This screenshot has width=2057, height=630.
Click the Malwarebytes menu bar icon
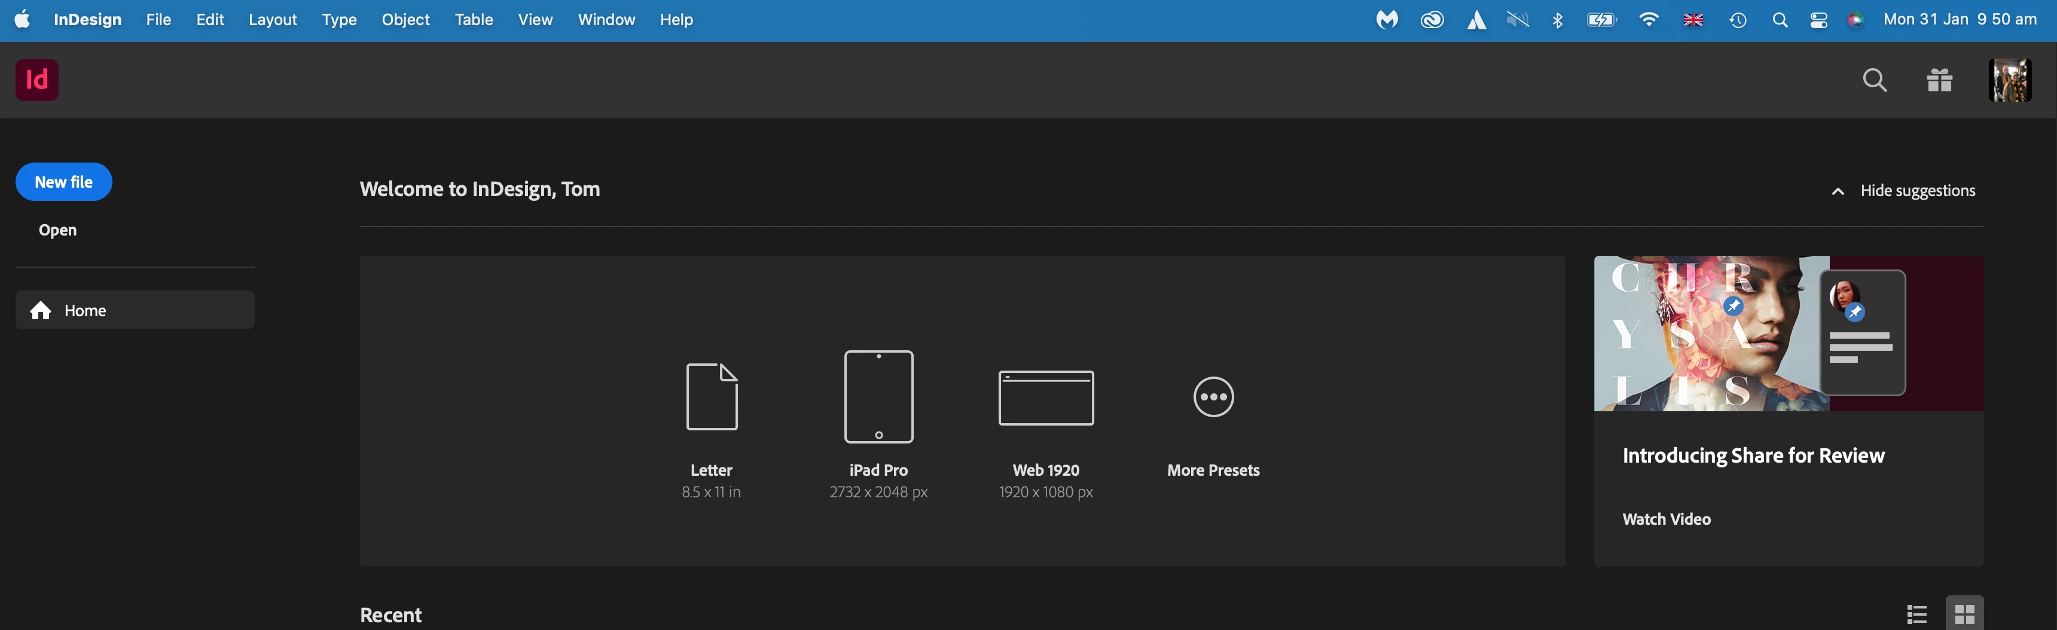pos(1387,20)
